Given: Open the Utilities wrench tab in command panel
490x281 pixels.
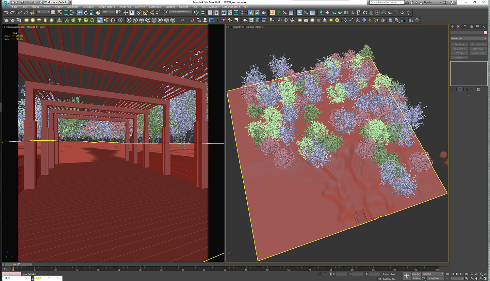Looking at the screenshot, I should (x=484, y=27).
